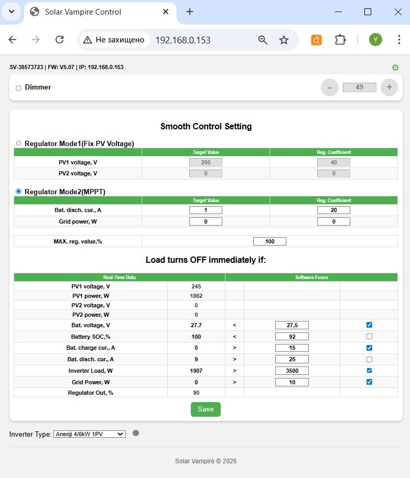Click the MAX. reg. value input field

coord(269,241)
